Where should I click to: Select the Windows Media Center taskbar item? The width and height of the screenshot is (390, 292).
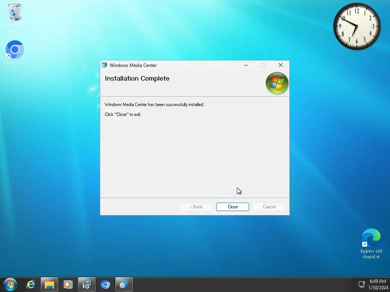pyautogui.click(x=124, y=284)
